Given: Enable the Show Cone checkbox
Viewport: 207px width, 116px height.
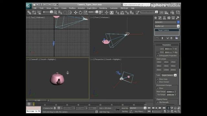Looking at the screenshot, I should pos(158,79).
